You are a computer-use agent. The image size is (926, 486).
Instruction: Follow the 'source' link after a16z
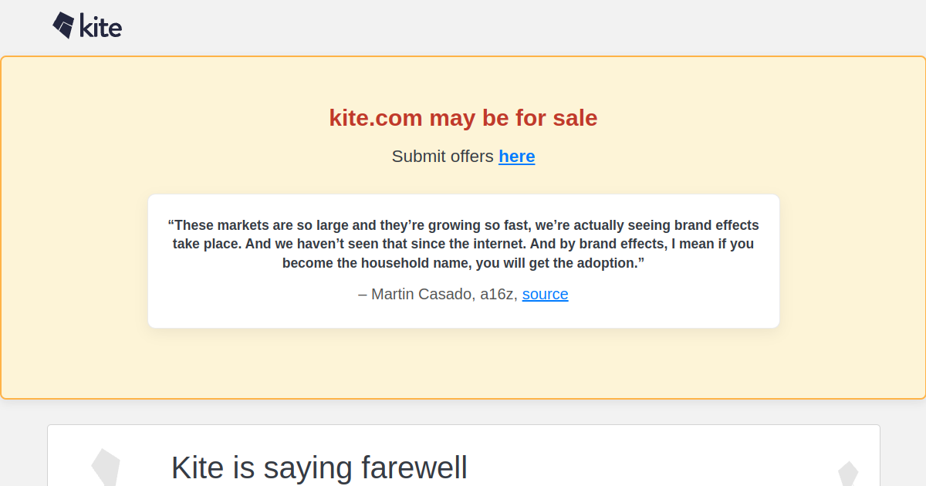click(545, 294)
